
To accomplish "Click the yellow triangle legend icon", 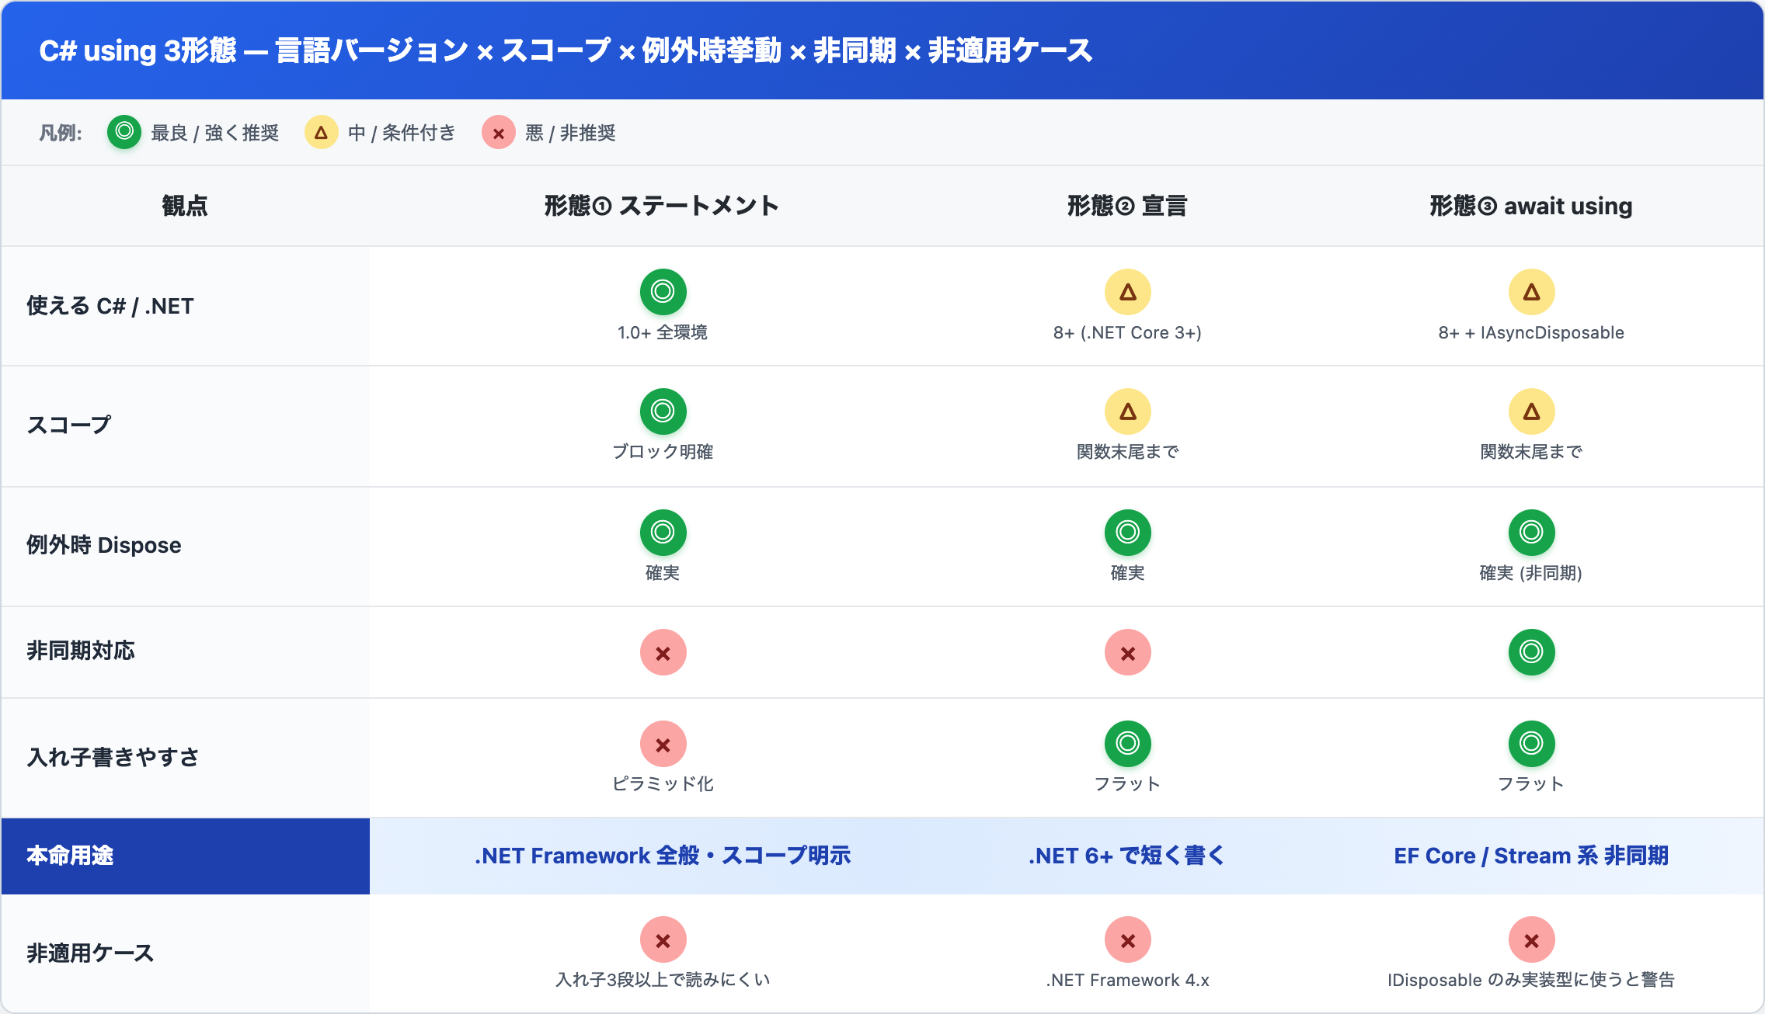I will [x=321, y=132].
